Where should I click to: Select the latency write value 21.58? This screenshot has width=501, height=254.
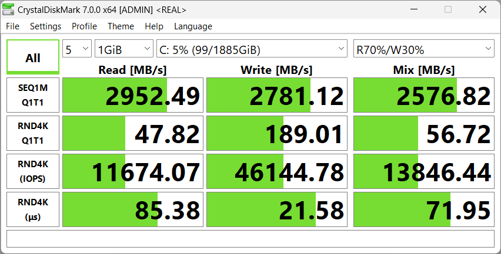click(x=277, y=209)
